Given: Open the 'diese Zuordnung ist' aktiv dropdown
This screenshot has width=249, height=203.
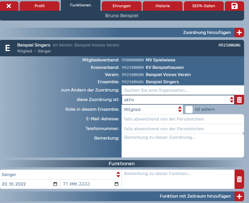Looking at the screenshot, I should (178, 100).
